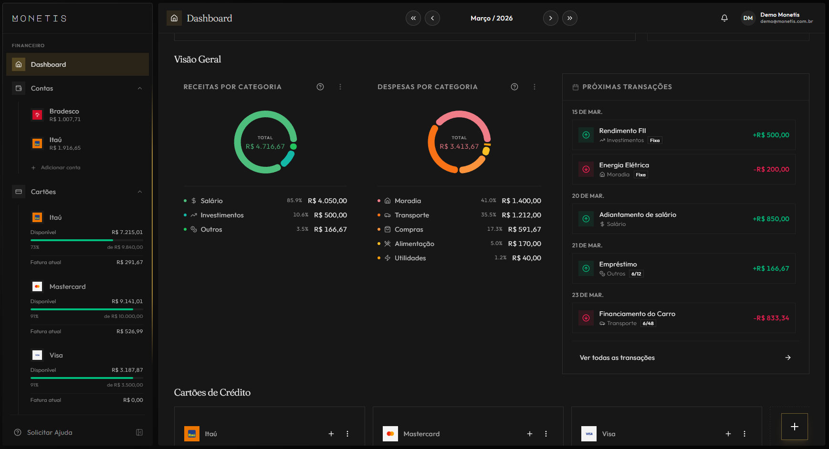The width and height of the screenshot is (829, 449).
Task: Open Dashboard in the sidebar
Action: [77, 64]
